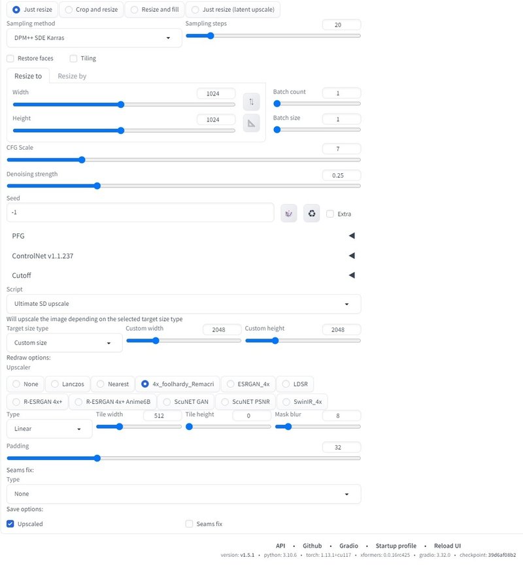Open the Target size type dropdown
Viewport: 523px width, 566px height.
coord(64,342)
